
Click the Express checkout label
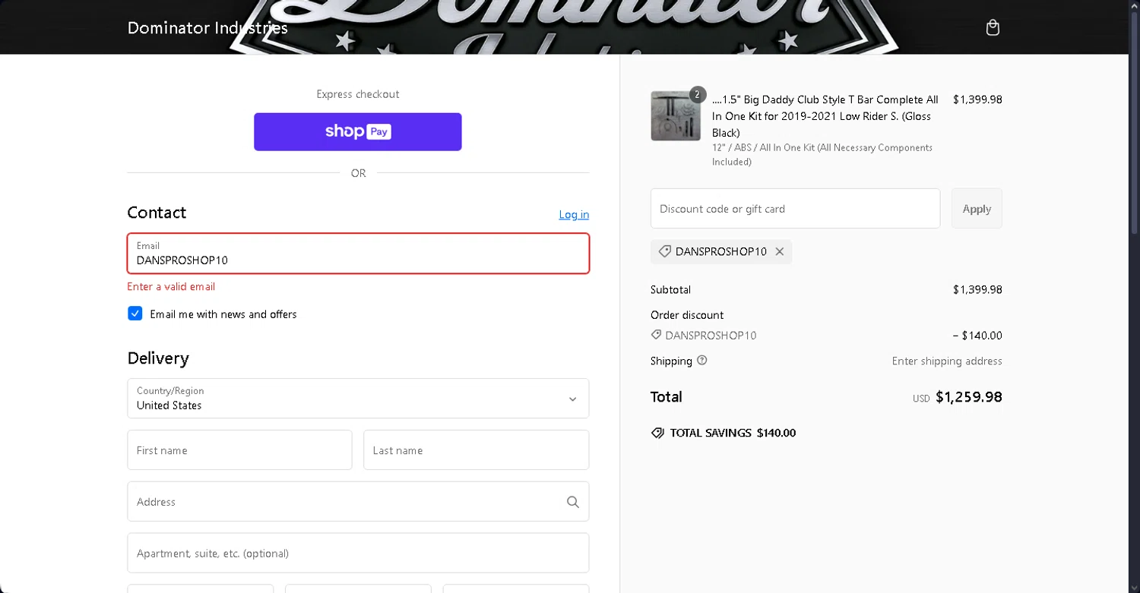pos(358,94)
